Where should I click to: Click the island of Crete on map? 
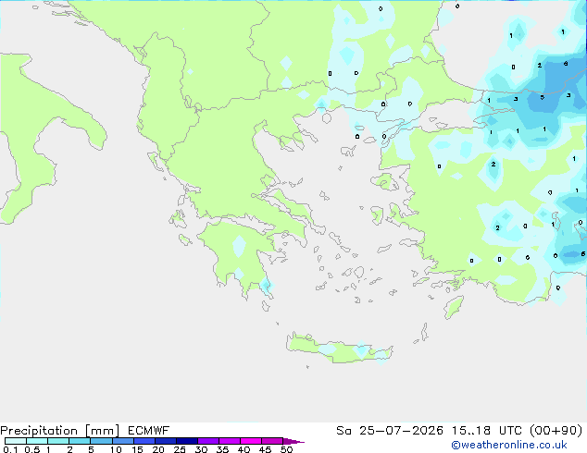339,349
